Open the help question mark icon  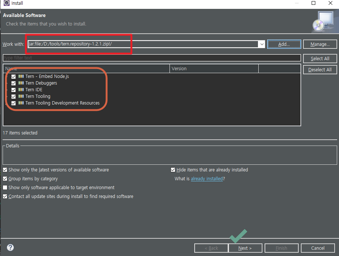pos(10,248)
